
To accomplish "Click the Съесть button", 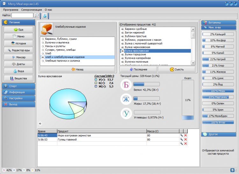I will click(x=177, y=69).
